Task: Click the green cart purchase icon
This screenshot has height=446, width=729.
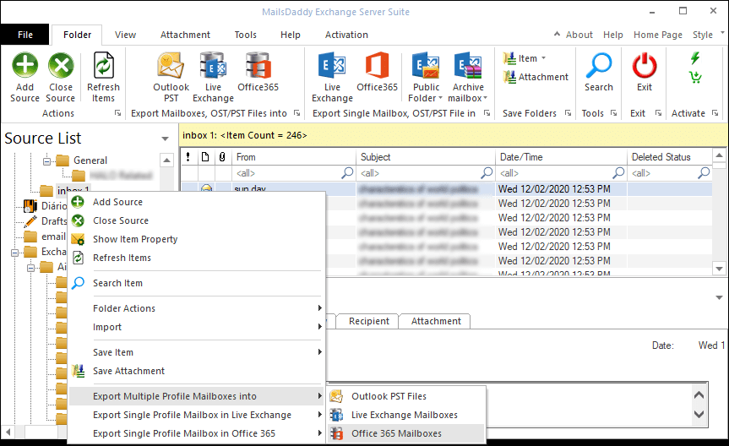Action: [x=695, y=77]
